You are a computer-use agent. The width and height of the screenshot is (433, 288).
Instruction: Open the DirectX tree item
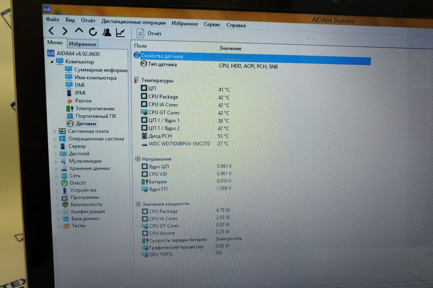[x=78, y=183]
